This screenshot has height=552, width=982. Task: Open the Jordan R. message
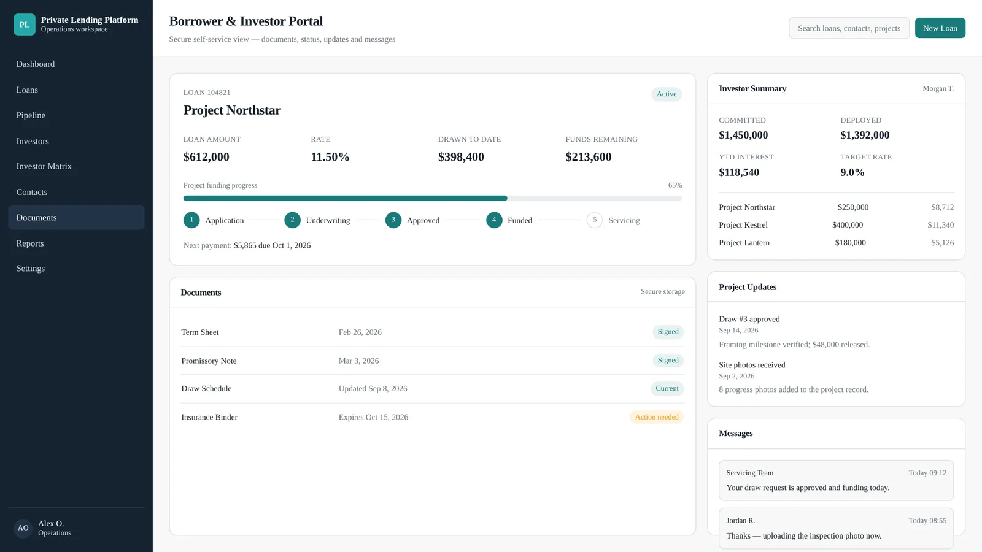point(837,528)
